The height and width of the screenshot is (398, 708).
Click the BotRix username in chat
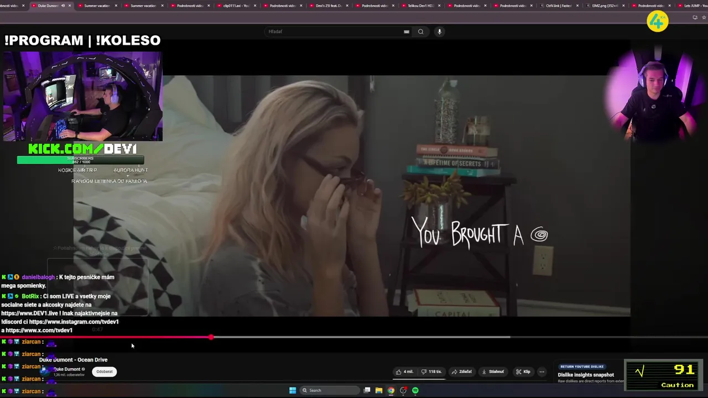pyautogui.click(x=30, y=296)
